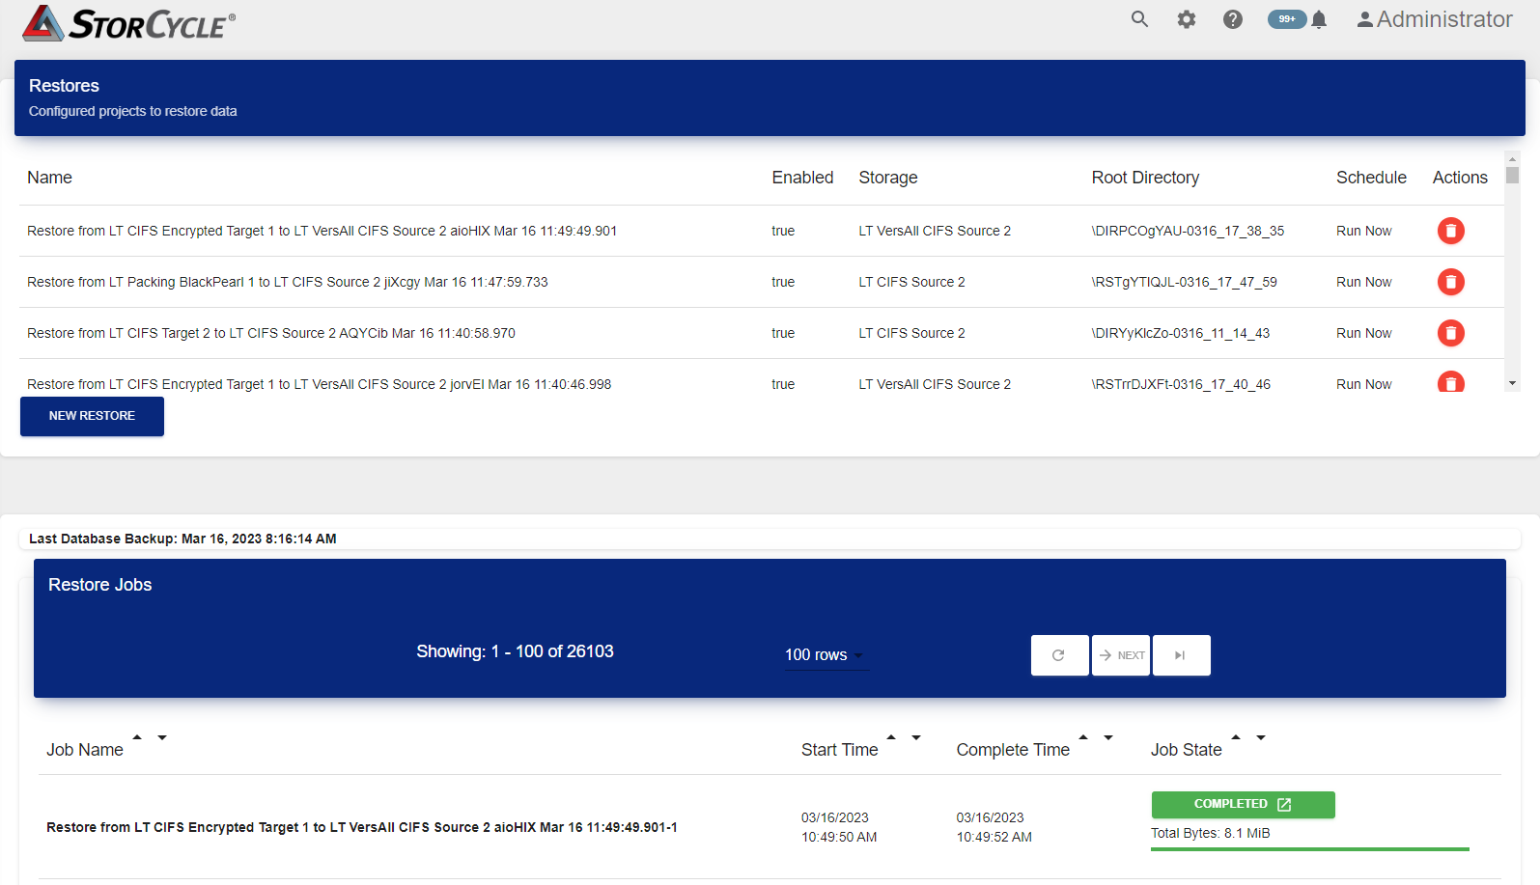Click root directory \DIRYyKlcZo-0316_11_14_43
The image size is (1540, 885).
[1181, 333]
